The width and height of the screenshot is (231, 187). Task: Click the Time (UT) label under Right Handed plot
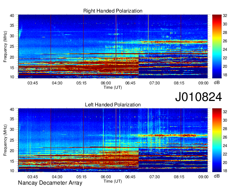(113, 87)
